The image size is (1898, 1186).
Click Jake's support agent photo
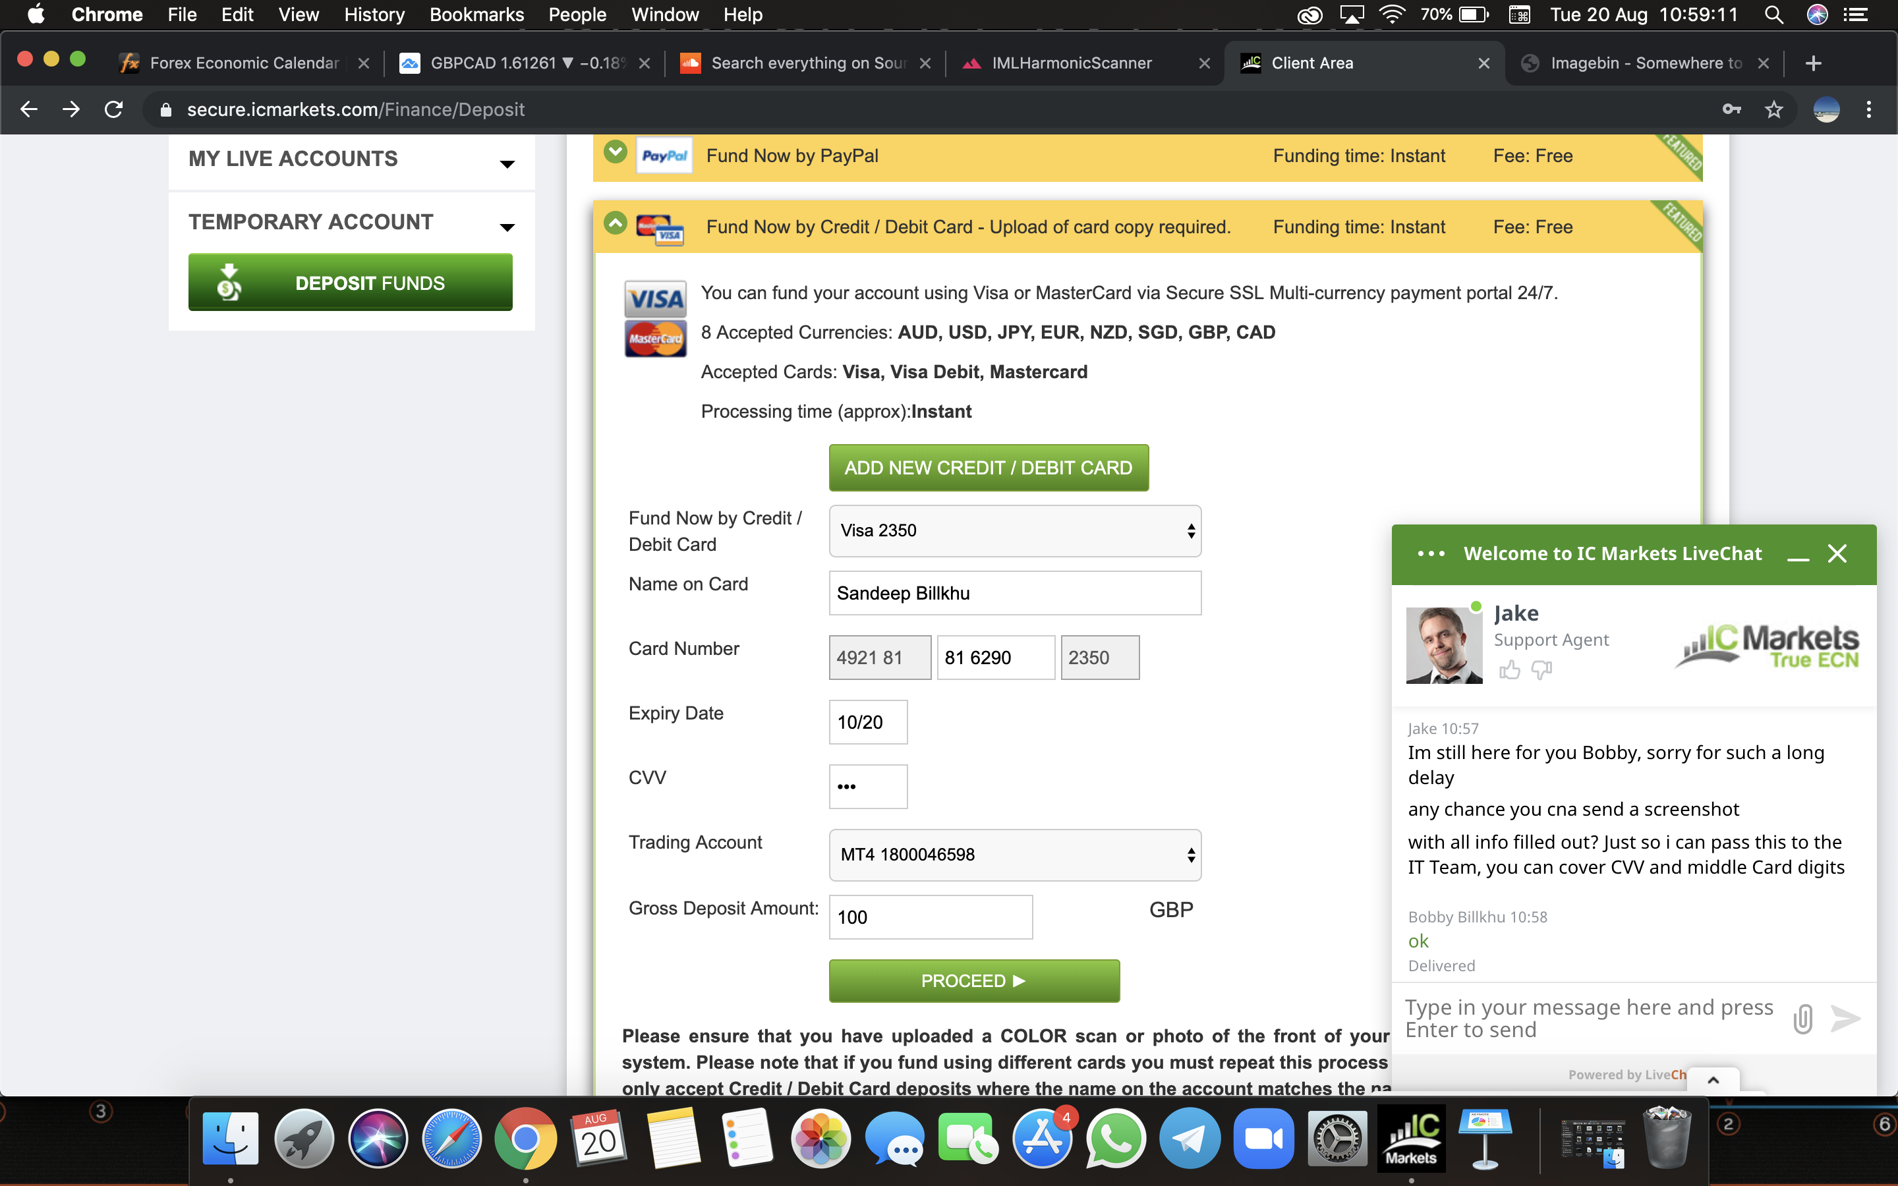pyautogui.click(x=1444, y=645)
